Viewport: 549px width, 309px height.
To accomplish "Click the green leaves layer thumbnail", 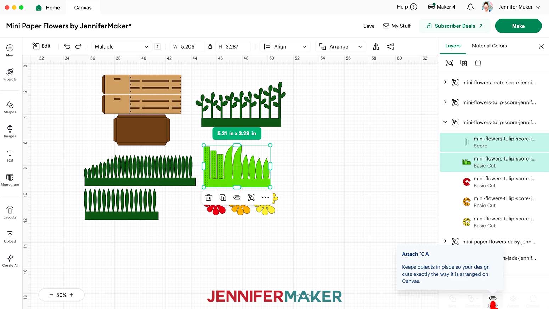I will point(466,162).
